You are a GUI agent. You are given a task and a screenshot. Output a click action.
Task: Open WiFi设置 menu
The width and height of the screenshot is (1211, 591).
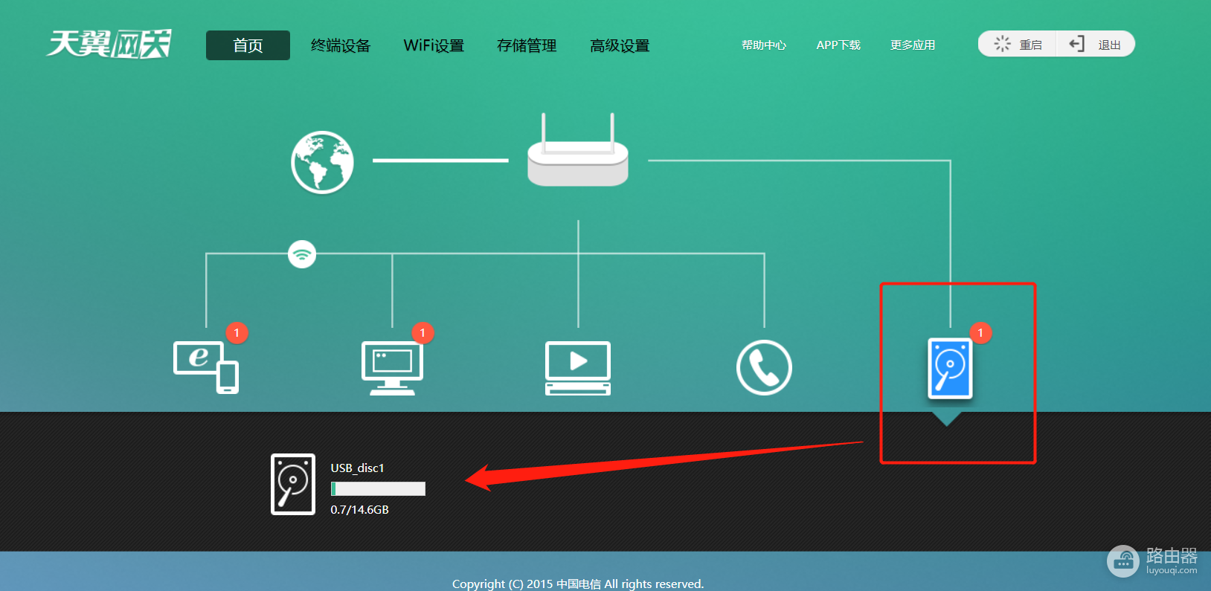(x=434, y=45)
